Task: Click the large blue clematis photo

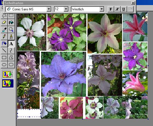Action: pos(64,74)
